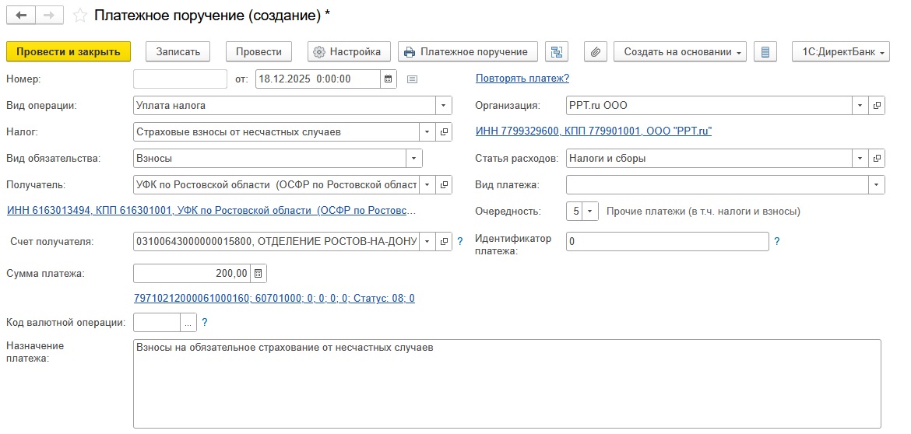Click the date field 18.12.2025
Viewport: 911px width, 434px height.
318,79
